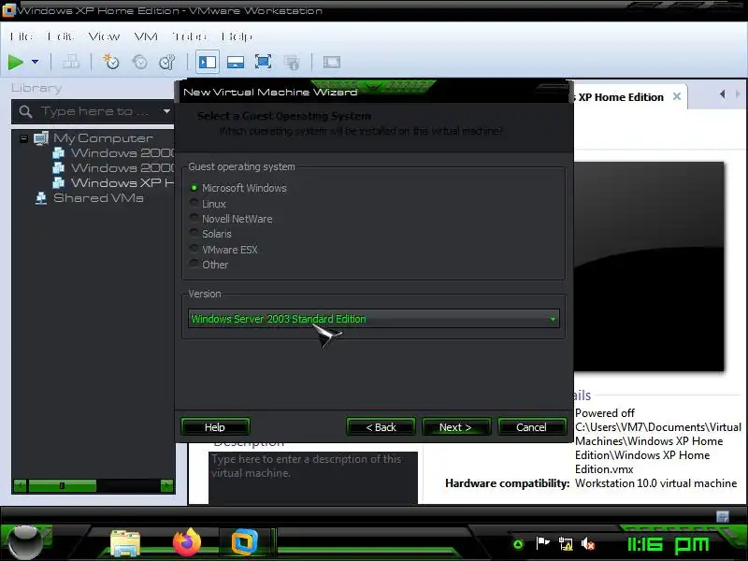Click the muted volume tray icon
The image size is (748, 561).
point(588,544)
